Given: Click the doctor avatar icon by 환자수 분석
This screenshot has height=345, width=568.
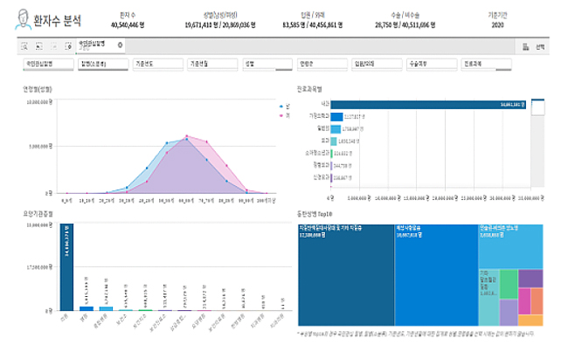Looking at the screenshot, I should tap(23, 19).
